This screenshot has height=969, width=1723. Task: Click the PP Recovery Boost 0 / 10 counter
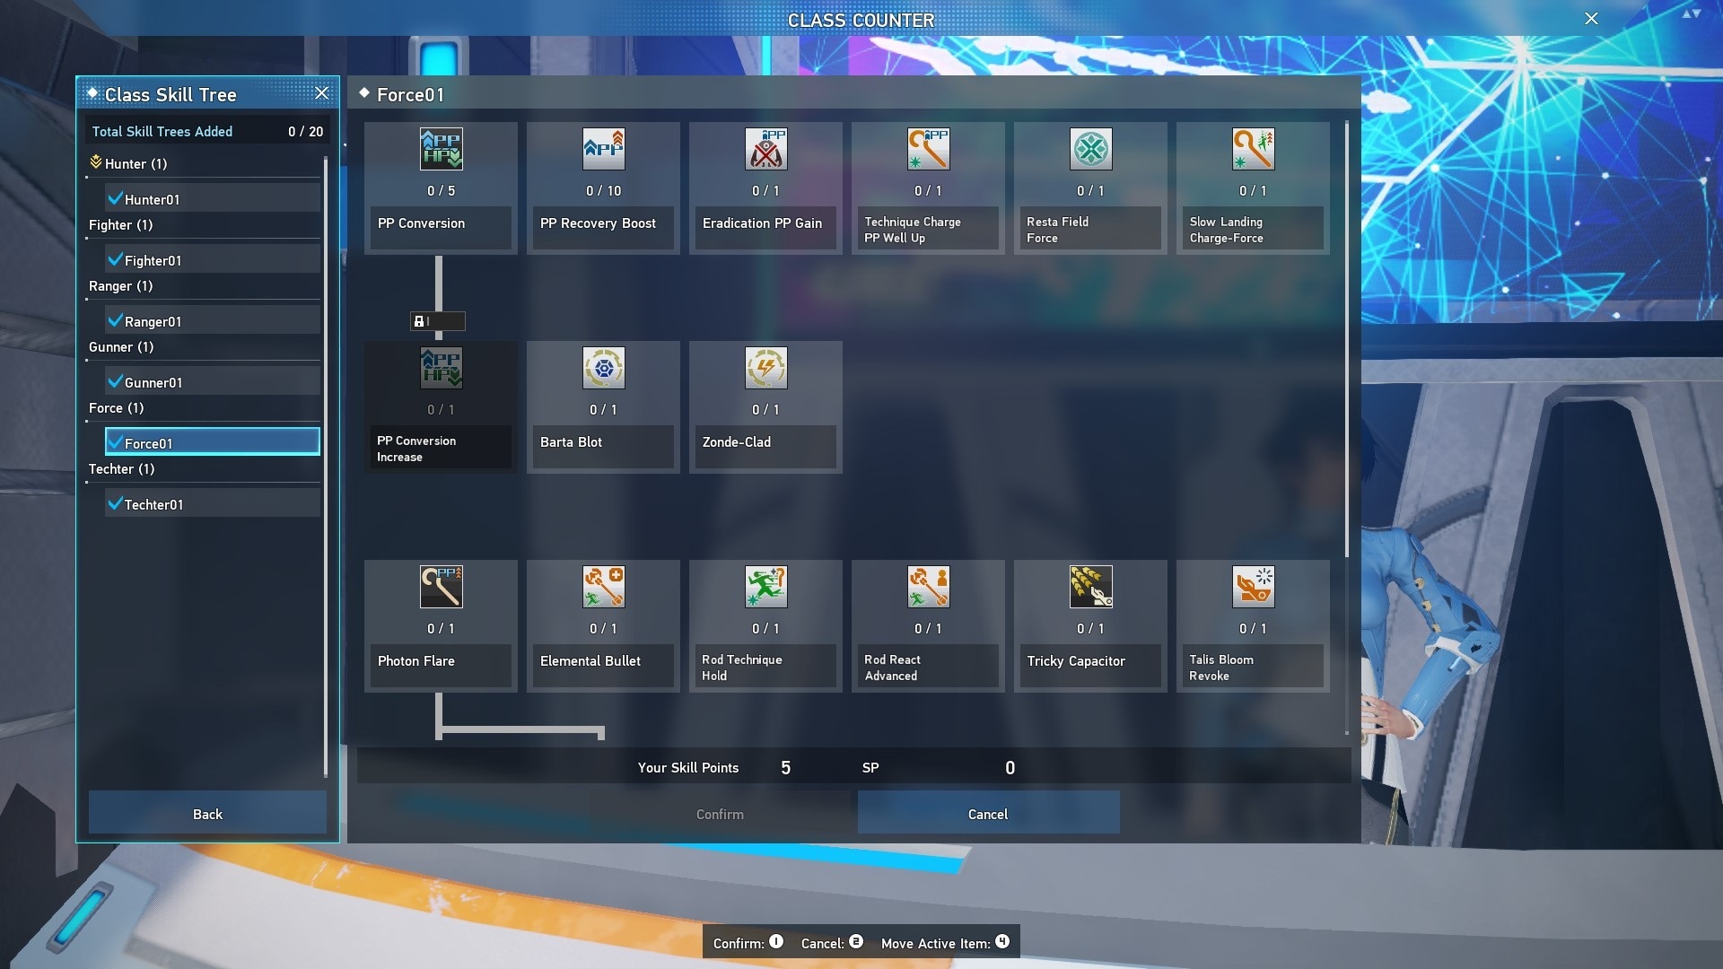(x=603, y=191)
